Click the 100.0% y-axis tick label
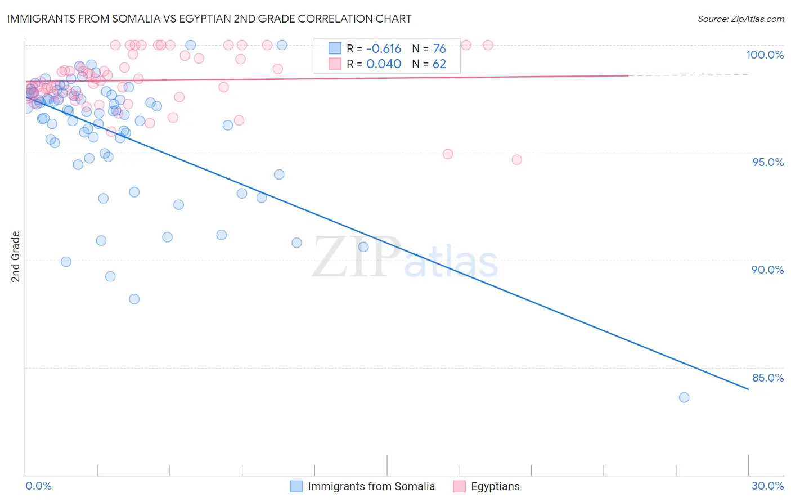 (765, 55)
